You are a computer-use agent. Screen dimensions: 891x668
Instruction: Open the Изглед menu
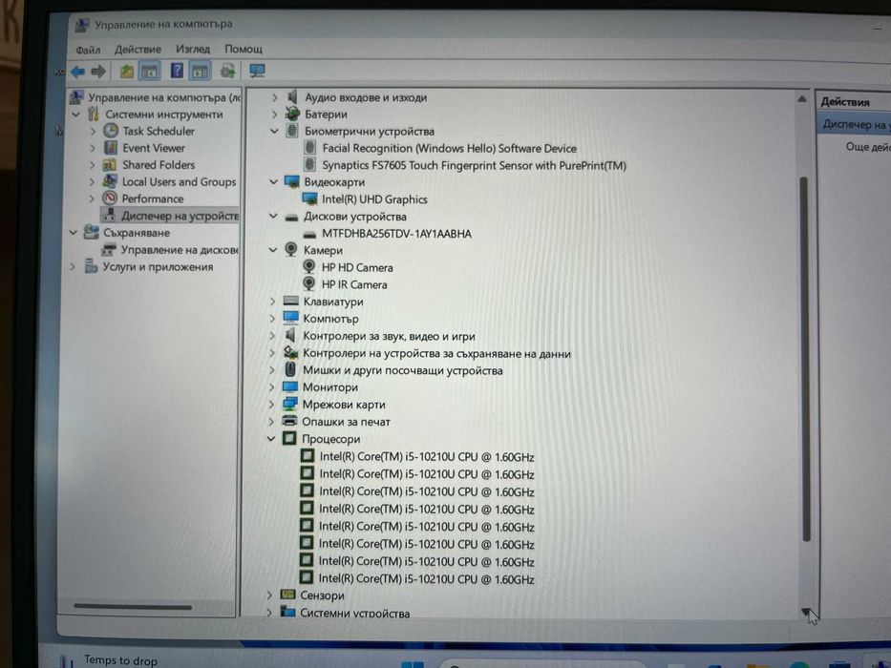pyautogui.click(x=193, y=49)
